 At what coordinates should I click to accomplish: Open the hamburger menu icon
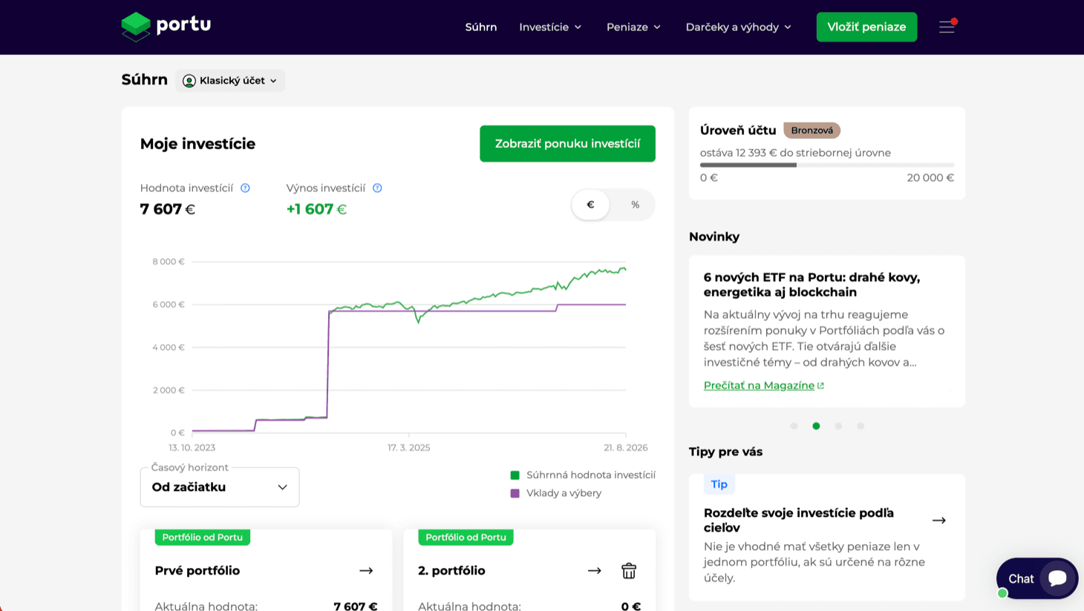(x=947, y=27)
